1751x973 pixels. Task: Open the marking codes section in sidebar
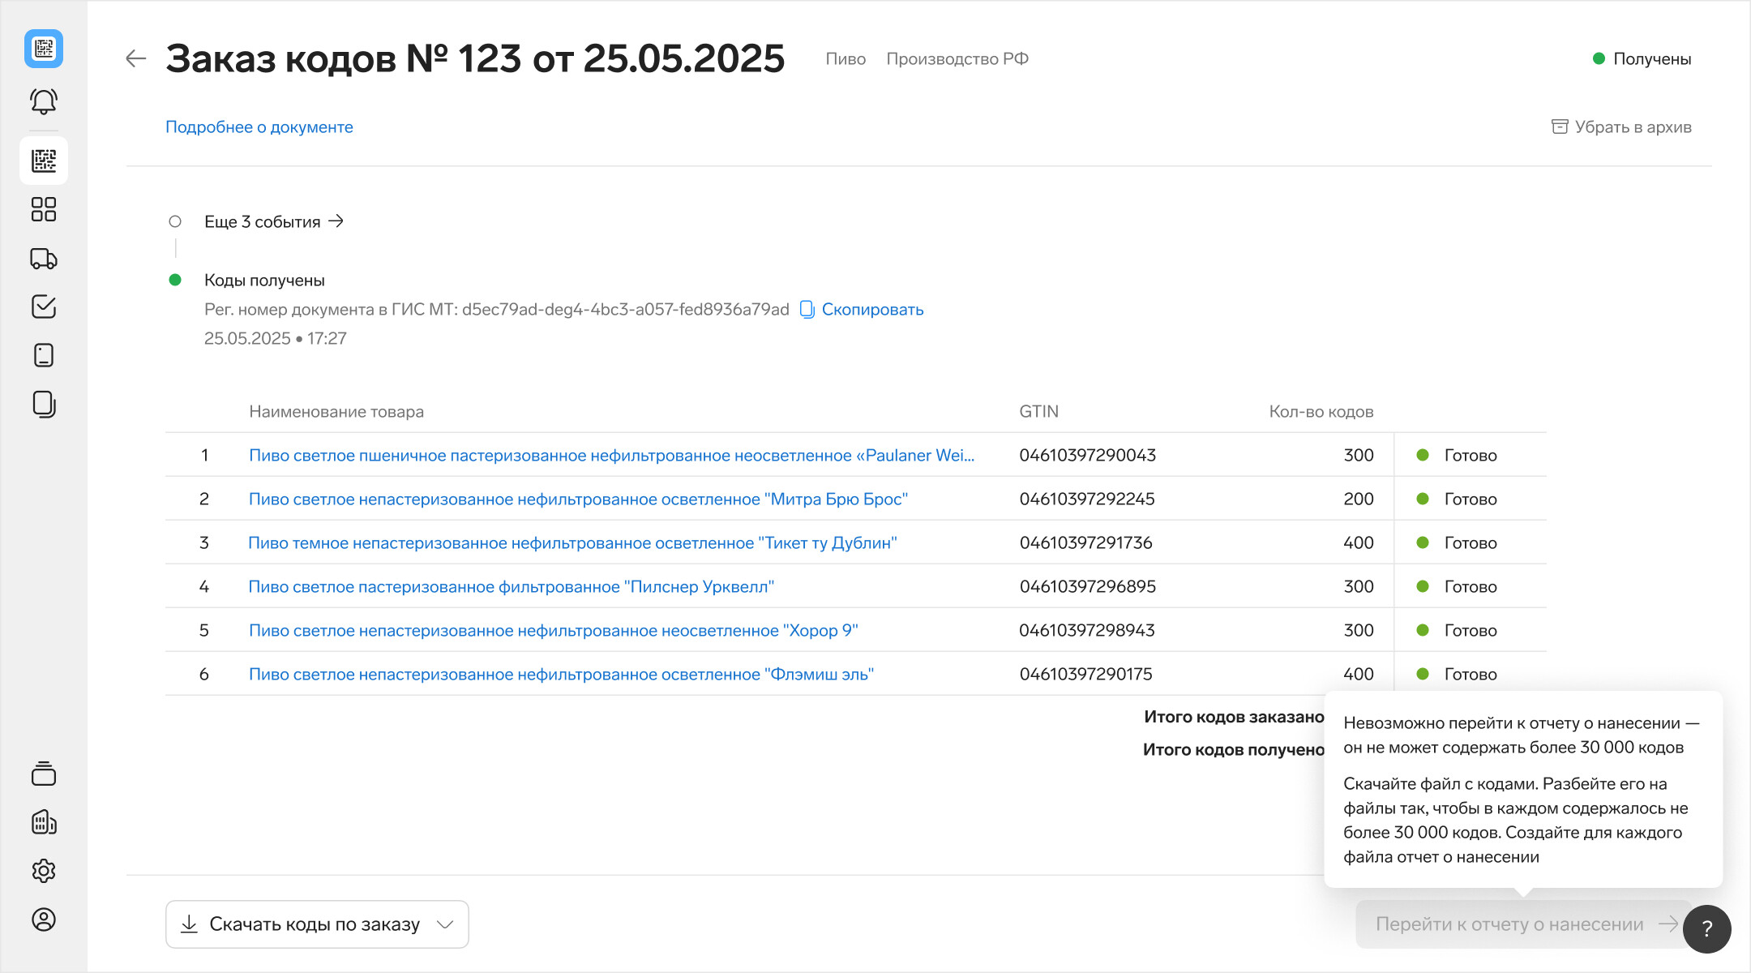point(44,161)
